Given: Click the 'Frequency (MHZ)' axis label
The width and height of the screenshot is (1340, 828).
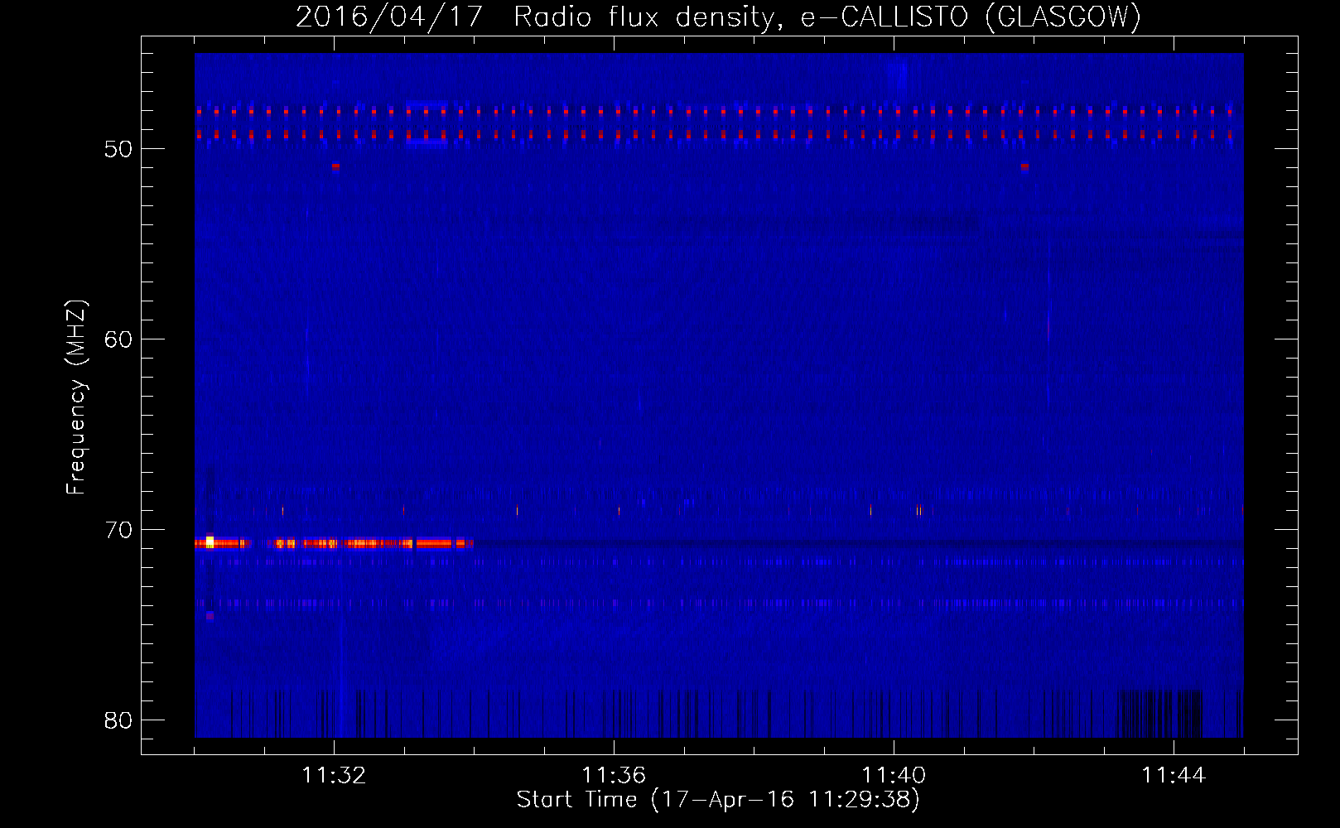Looking at the screenshot, I should pos(76,397).
